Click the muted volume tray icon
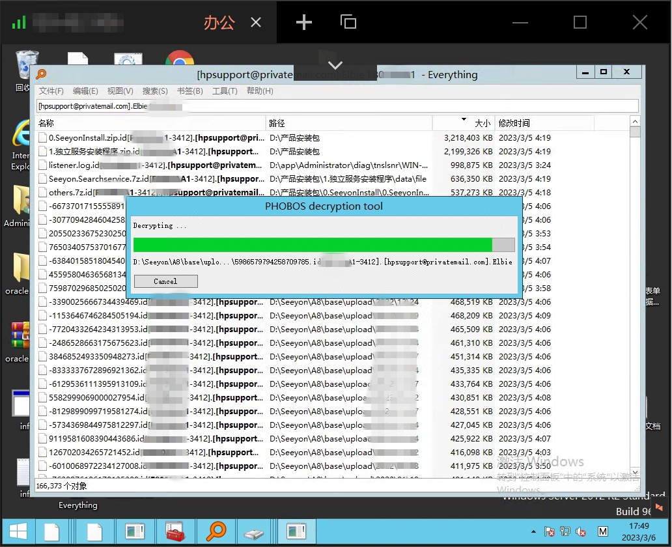The width and height of the screenshot is (672, 547). 581,531
